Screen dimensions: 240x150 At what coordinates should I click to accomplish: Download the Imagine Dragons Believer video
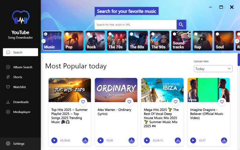(224, 140)
